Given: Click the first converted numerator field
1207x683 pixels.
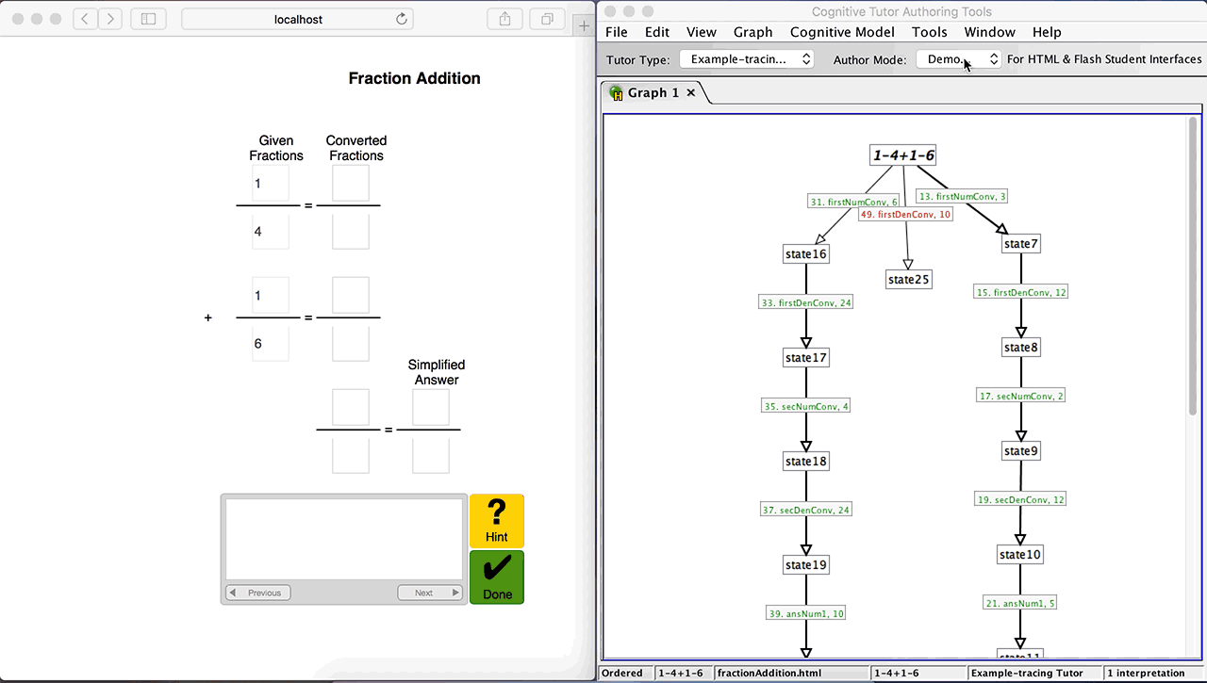Looking at the screenshot, I should pyautogui.click(x=350, y=183).
